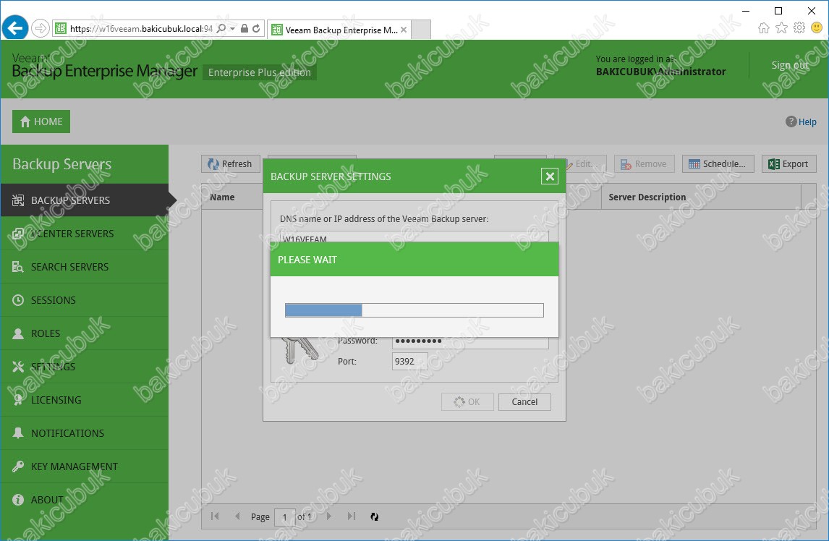Click the Remove toolbar button
Image resolution: width=829 pixels, height=541 pixels.
click(644, 164)
